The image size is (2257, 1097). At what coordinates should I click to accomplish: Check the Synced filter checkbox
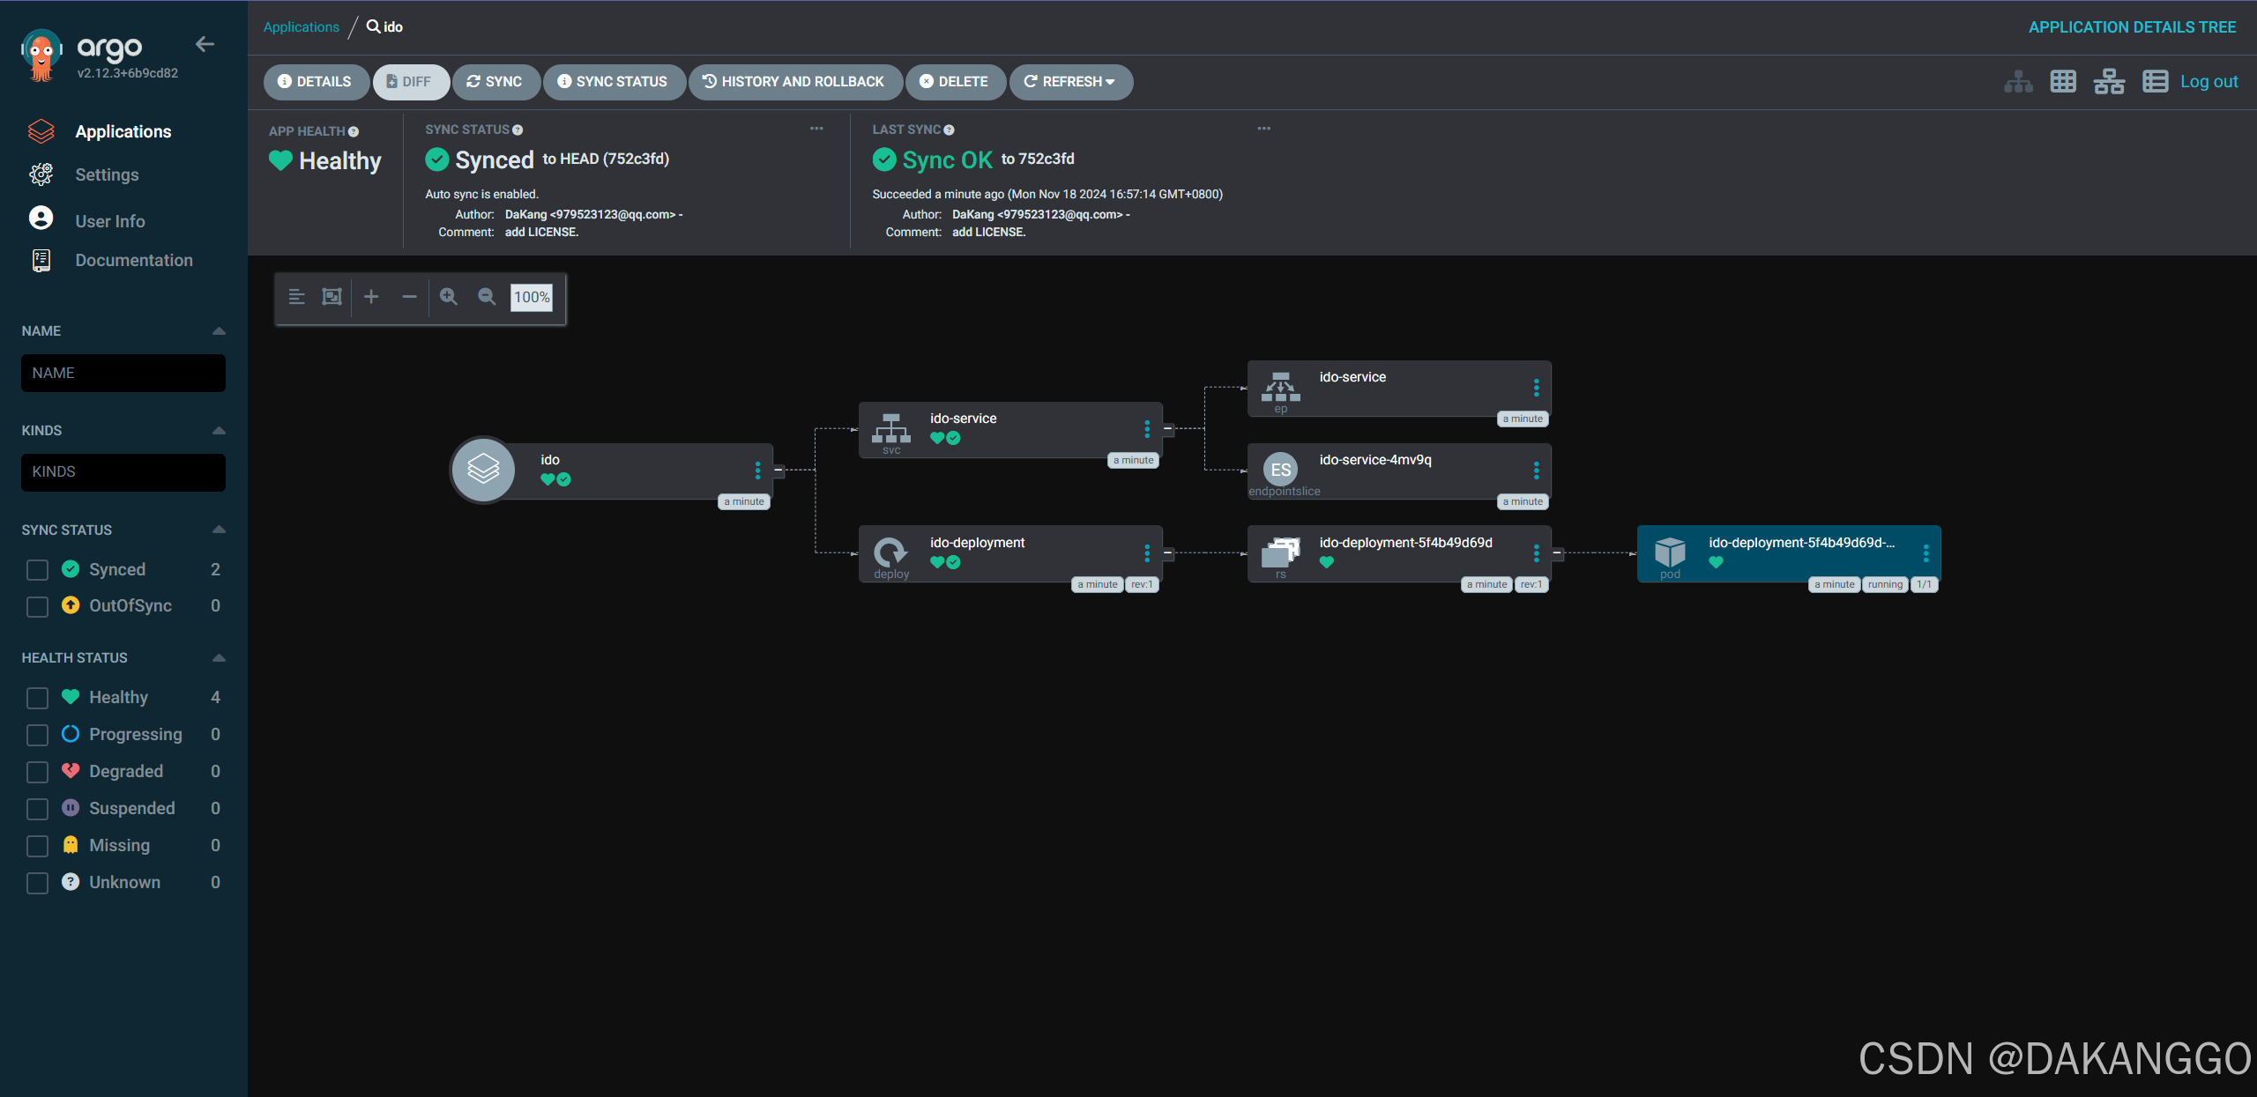(x=37, y=570)
